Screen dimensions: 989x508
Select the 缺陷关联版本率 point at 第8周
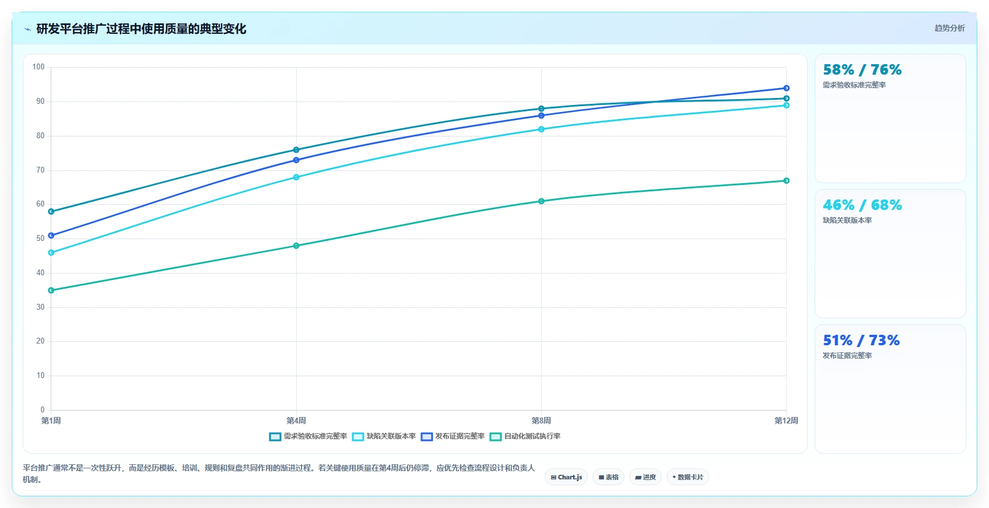pos(541,129)
